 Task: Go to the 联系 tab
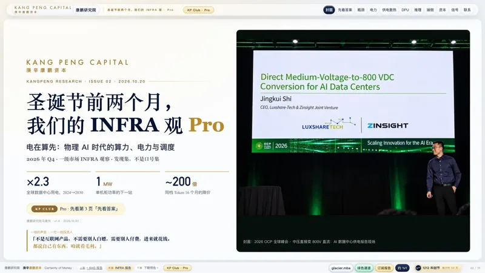pos(467,10)
